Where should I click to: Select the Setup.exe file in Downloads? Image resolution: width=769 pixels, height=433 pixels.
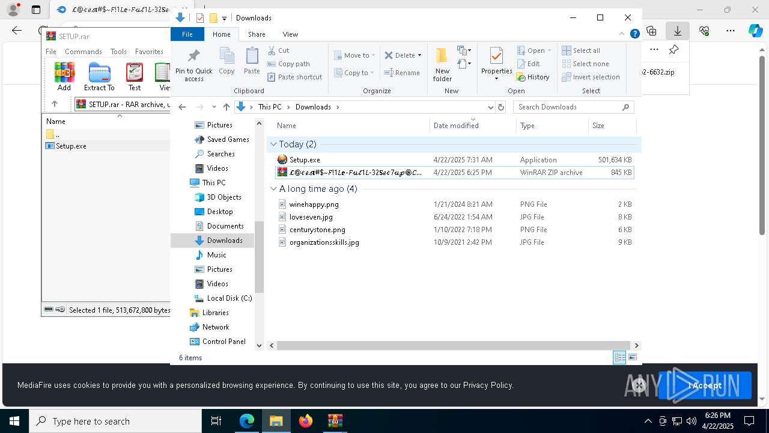pyautogui.click(x=454, y=160)
